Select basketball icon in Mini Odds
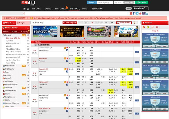 [x=144, y=27]
